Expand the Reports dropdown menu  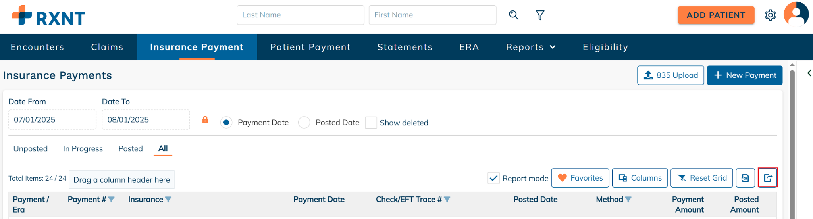[531, 47]
